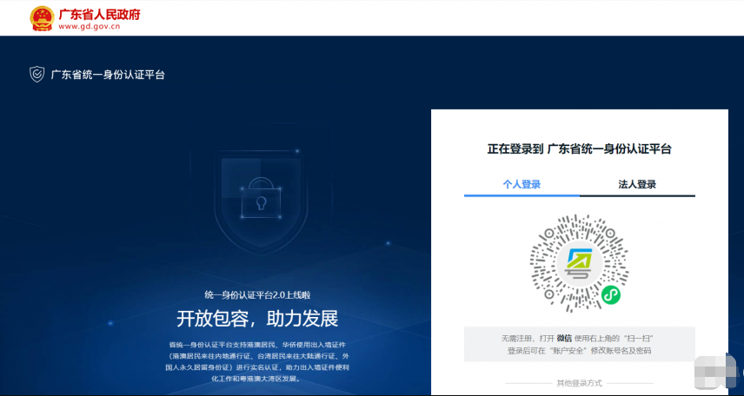This screenshot has width=744, height=396.
Task: Click the 其他登录方式 label
Action: click(x=580, y=383)
